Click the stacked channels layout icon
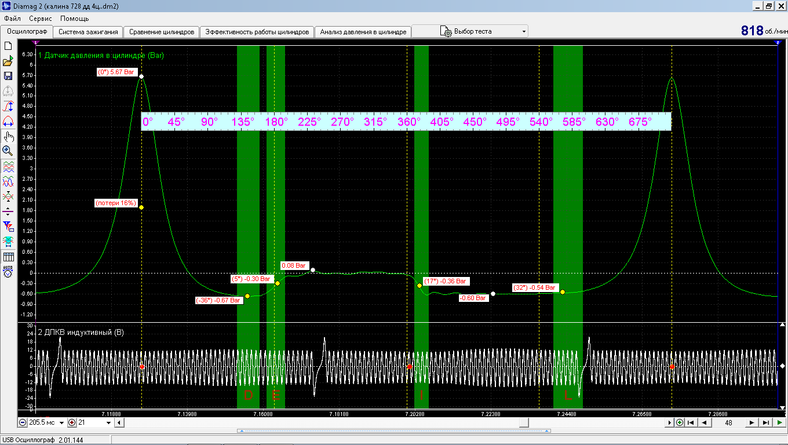The image size is (788, 445). pyautogui.click(x=8, y=167)
